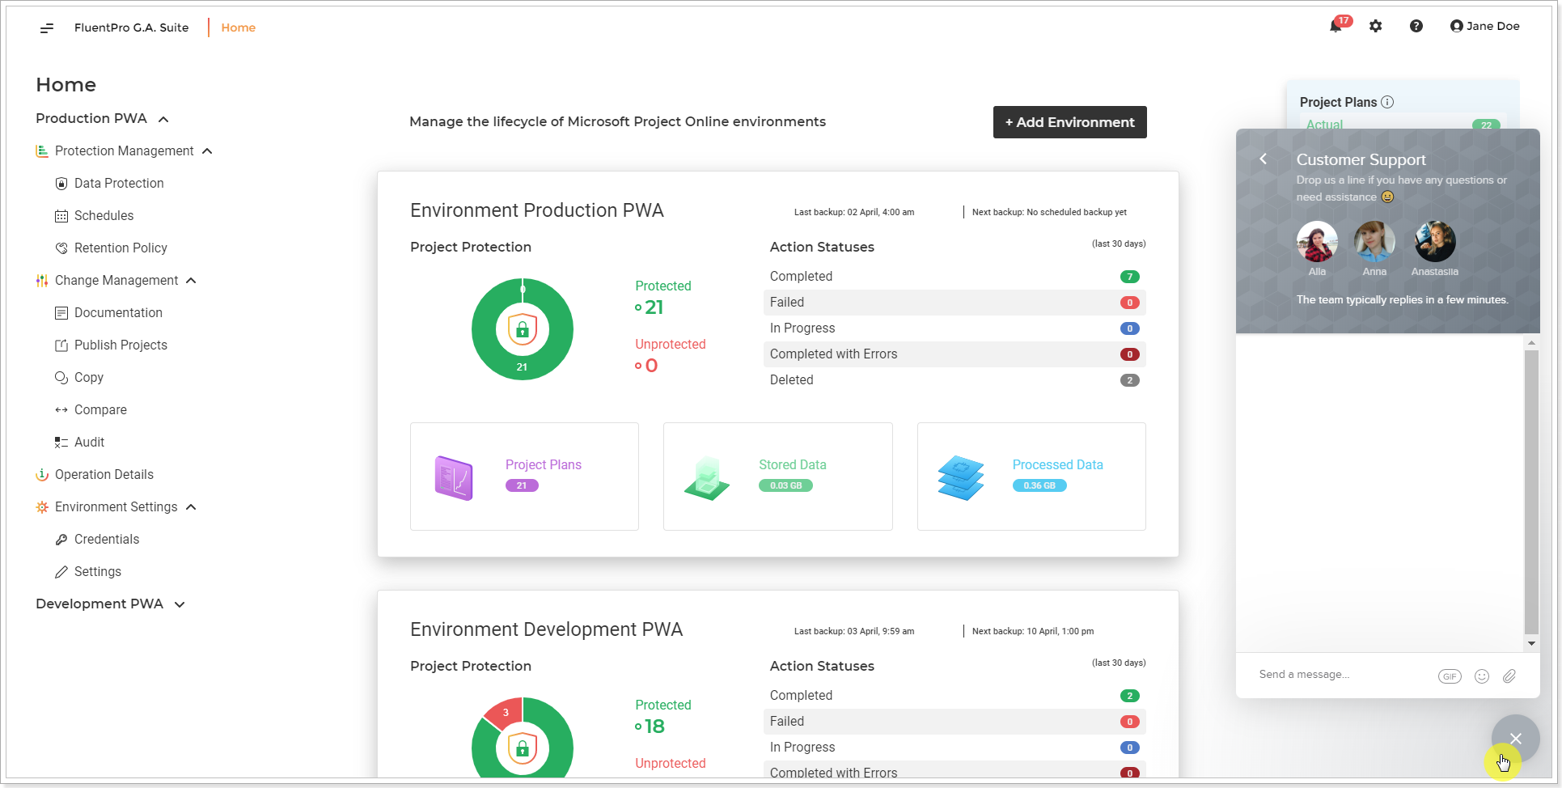Open Schedules in sidebar
The height and width of the screenshot is (788, 1562).
click(94, 216)
